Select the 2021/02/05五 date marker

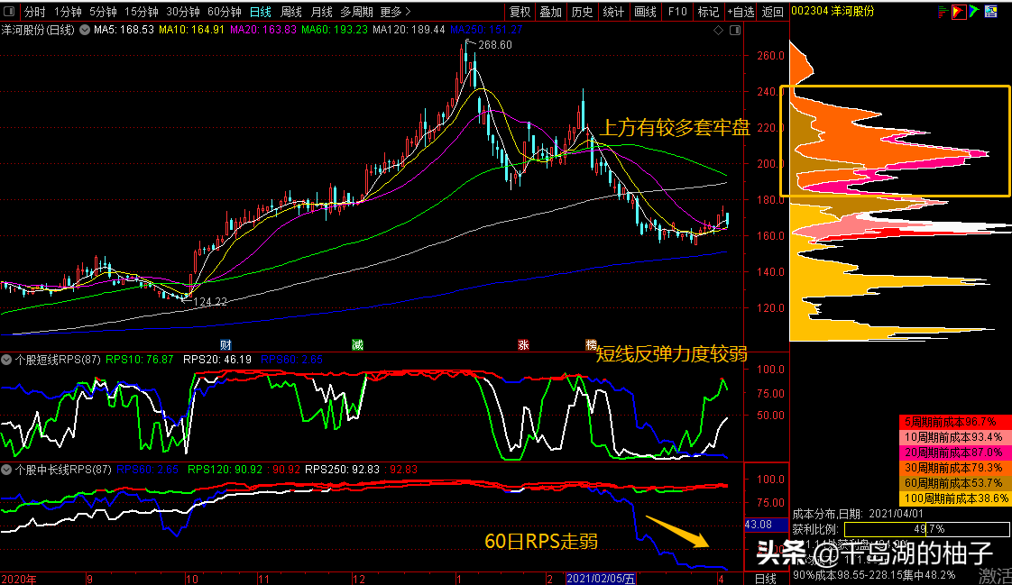tap(601, 579)
